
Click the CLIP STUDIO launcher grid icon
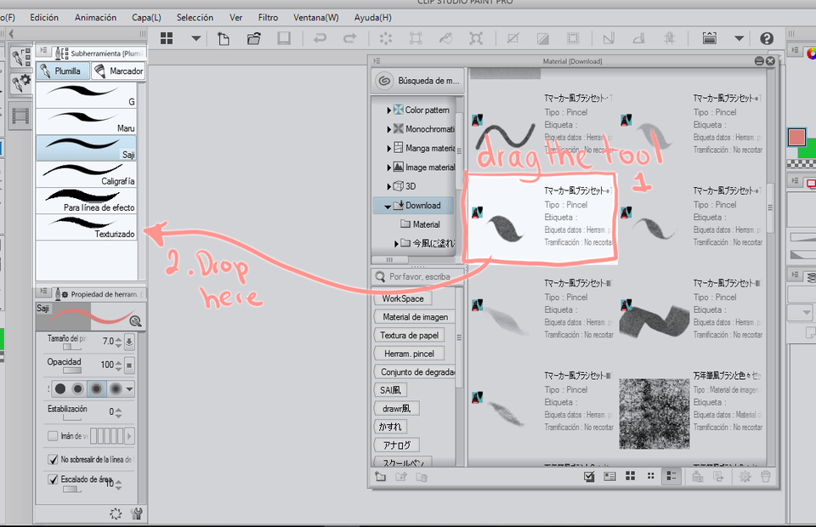[167, 38]
